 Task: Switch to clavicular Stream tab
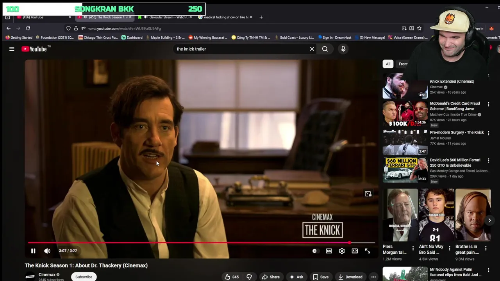tap(166, 17)
